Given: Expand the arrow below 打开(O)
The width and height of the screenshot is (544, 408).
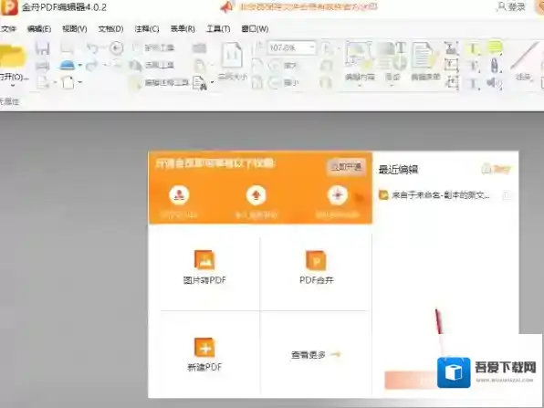Looking at the screenshot, I should (13, 86).
